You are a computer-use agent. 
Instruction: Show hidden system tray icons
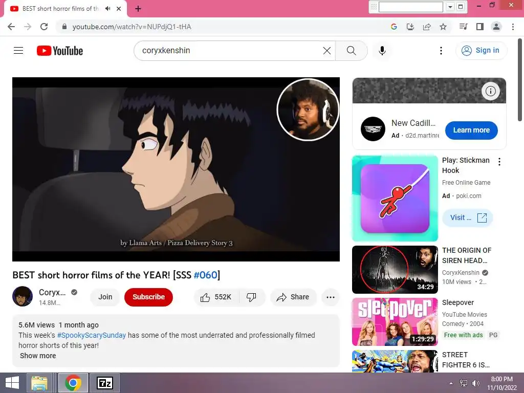pyautogui.click(x=451, y=383)
